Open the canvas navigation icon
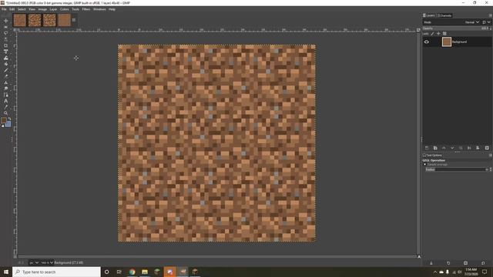This screenshot has height=277, width=493. pyautogui.click(x=419, y=256)
